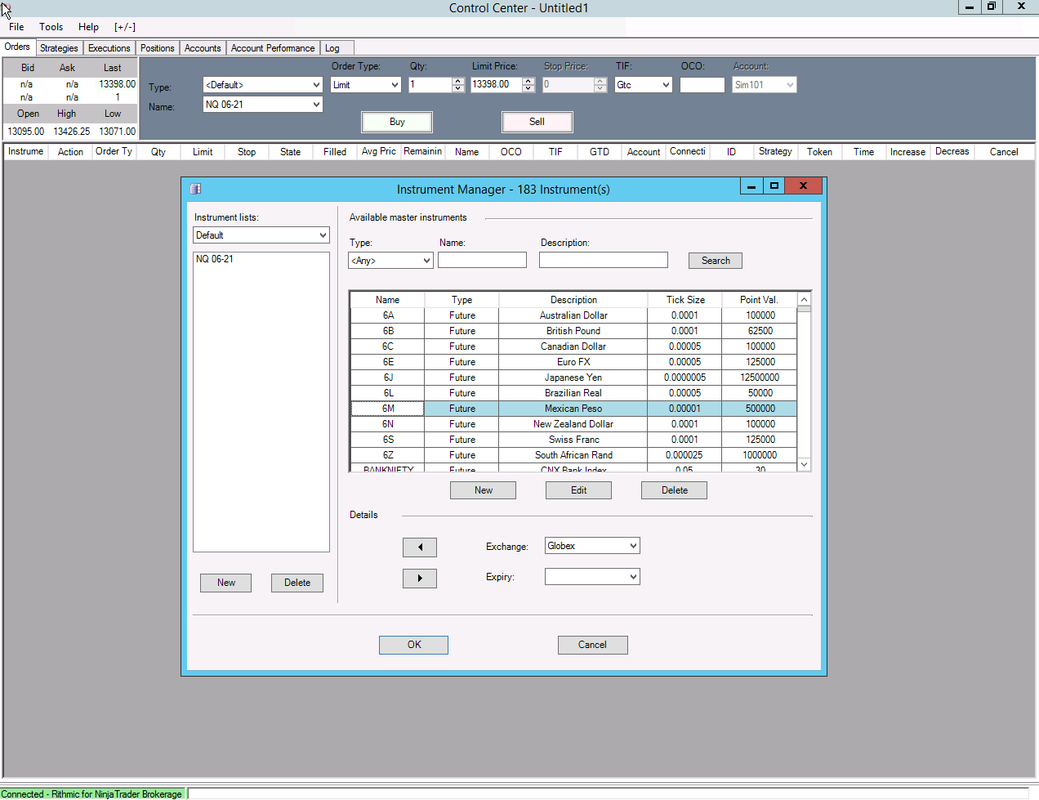Select the Japanese Yen row
This screenshot has width=1039, height=800.
click(x=573, y=378)
